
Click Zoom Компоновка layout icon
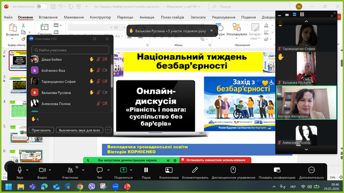click(x=169, y=170)
